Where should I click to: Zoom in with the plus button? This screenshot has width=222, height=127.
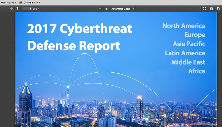pos(107,9)
